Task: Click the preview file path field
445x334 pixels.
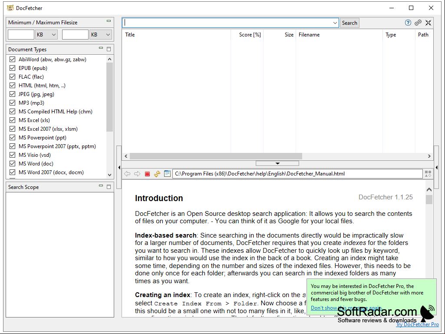Action: tap(297, 174)
